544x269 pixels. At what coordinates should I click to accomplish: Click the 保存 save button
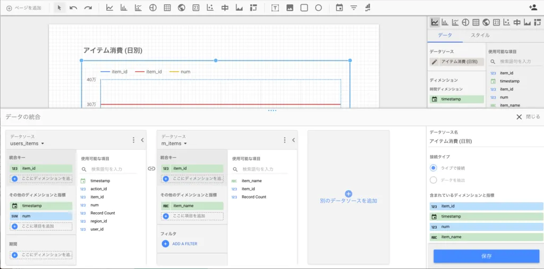[487, 256]
